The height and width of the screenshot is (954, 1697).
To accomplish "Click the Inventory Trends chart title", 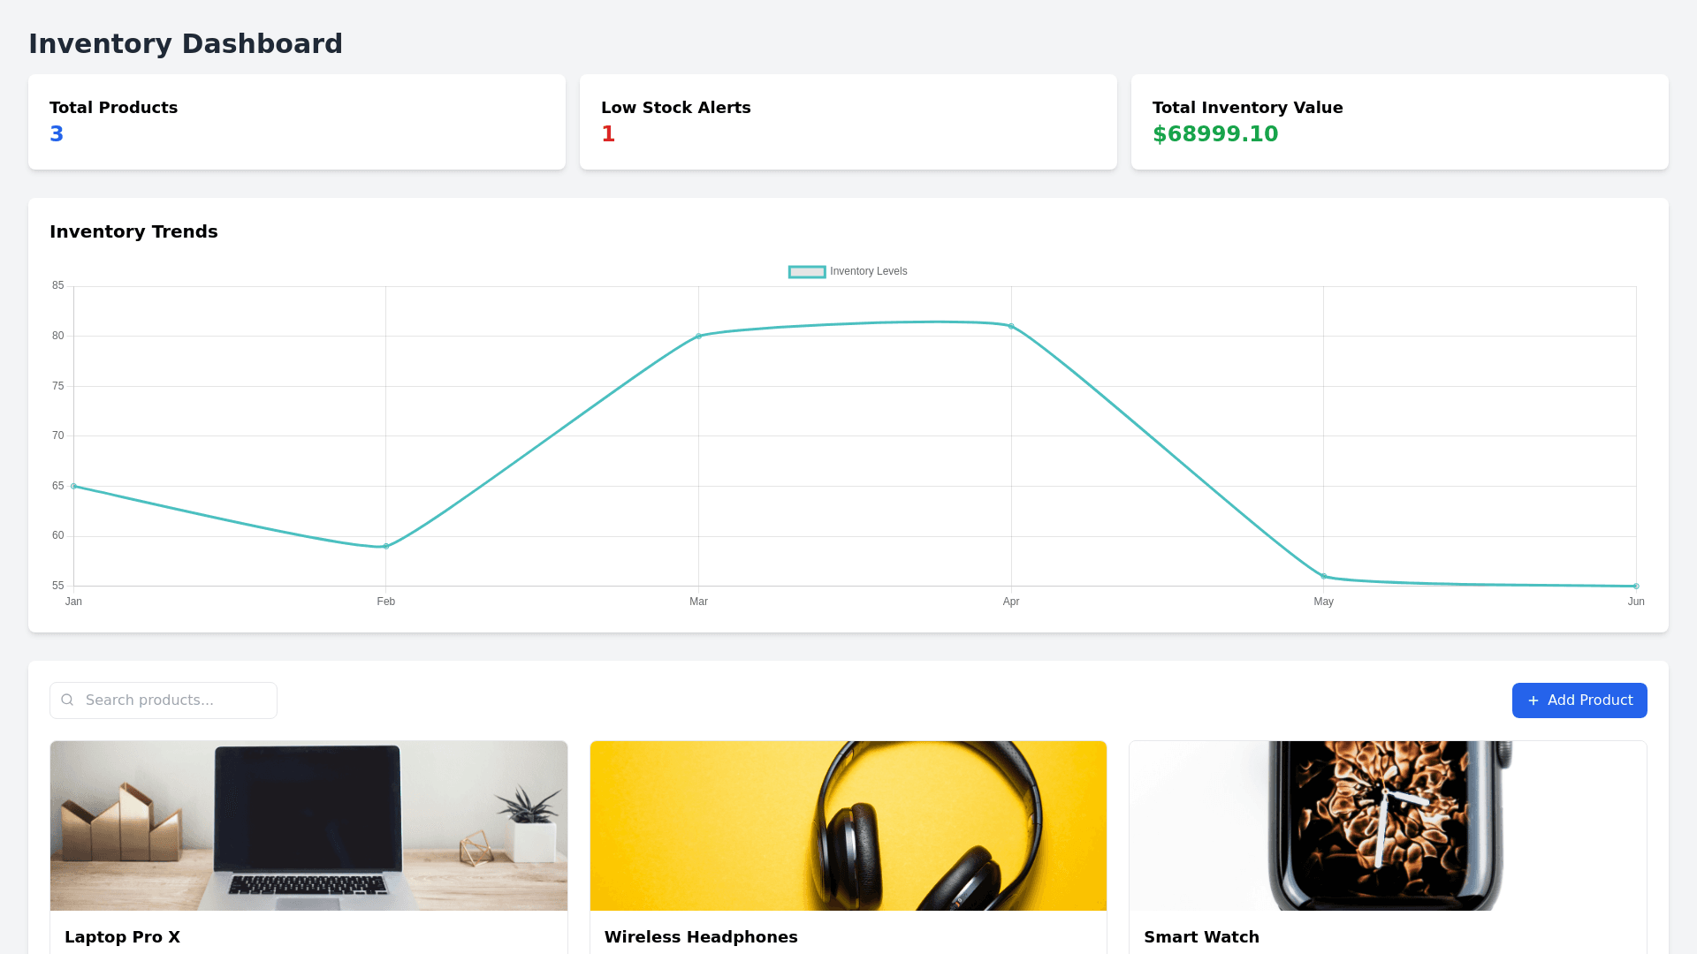I will (x=133, y=231).
